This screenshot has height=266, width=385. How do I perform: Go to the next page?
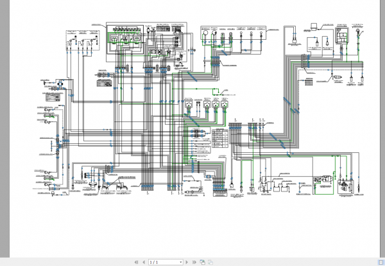(187, 262)
